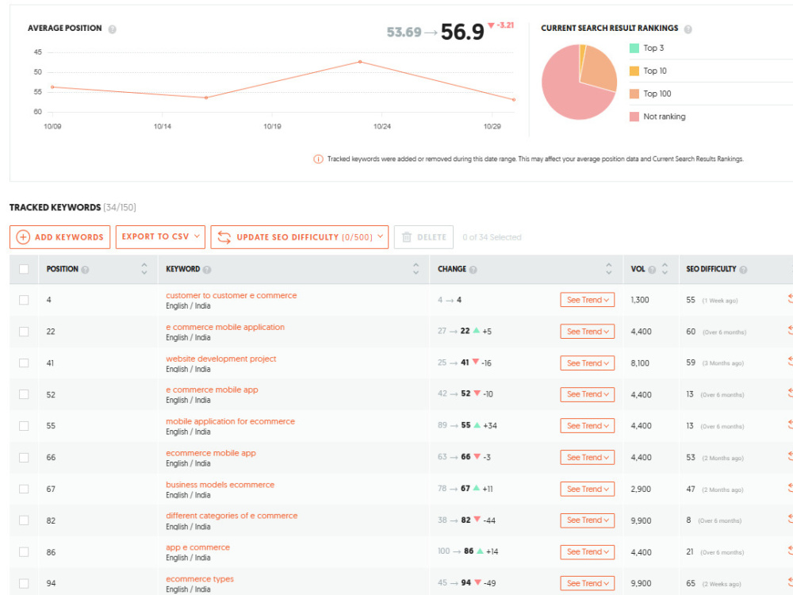Click the '0 of 34 Selected' text
Image resolution: width=793 pixels, height=595 pixels.
tap(492, 237)
